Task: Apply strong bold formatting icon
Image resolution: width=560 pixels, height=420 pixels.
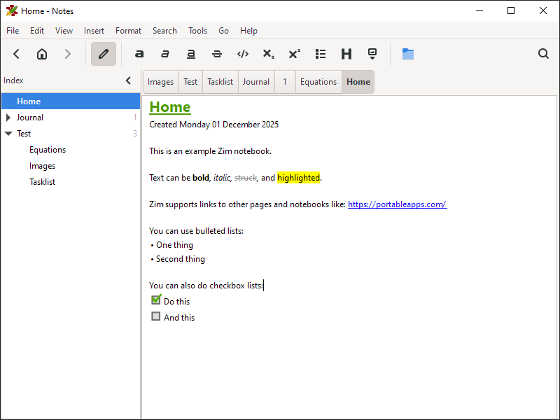Action: [x=139, y=54]
